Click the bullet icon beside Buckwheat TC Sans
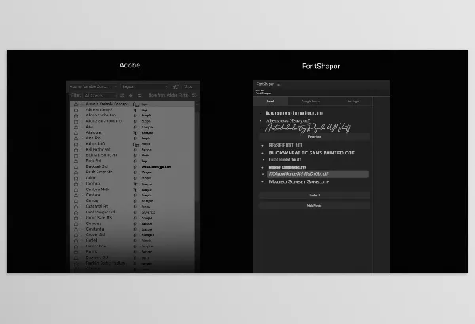This screenshot has width=475, height=324. click(x=263, y=154)
